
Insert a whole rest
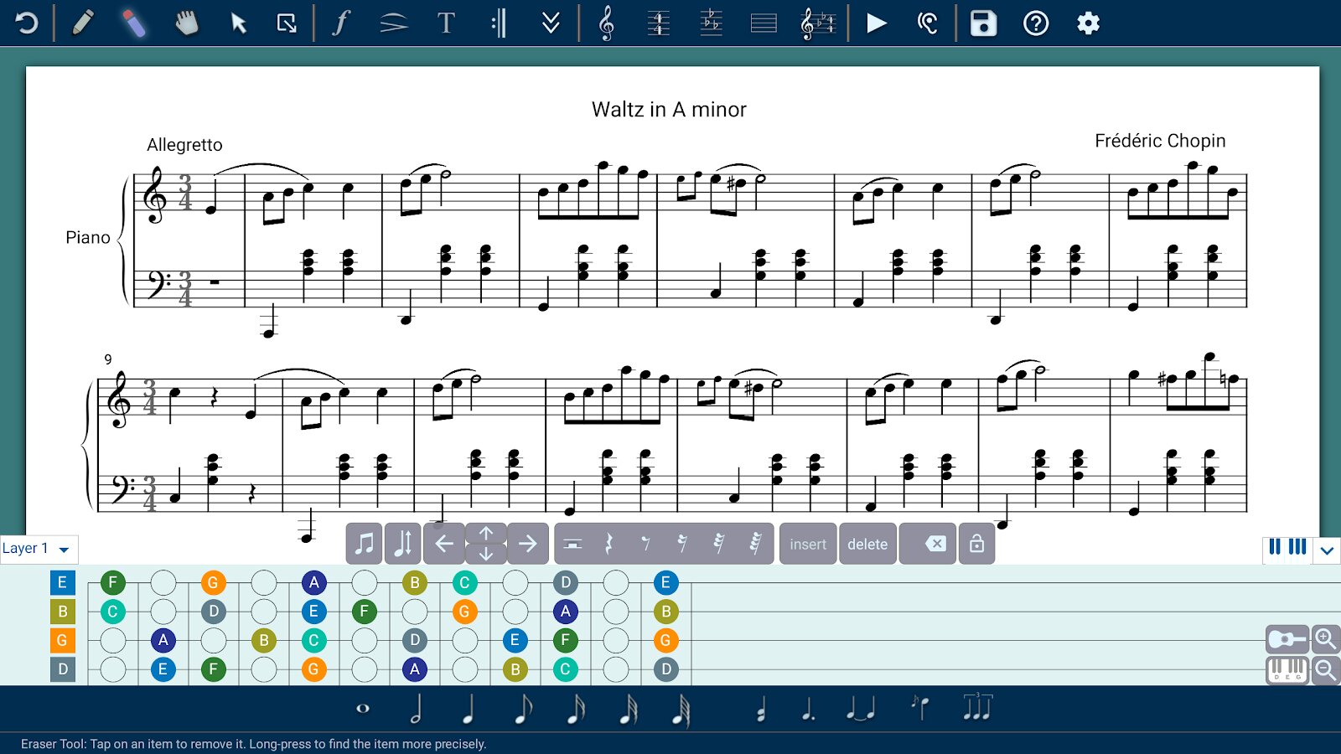click(572, 544)
